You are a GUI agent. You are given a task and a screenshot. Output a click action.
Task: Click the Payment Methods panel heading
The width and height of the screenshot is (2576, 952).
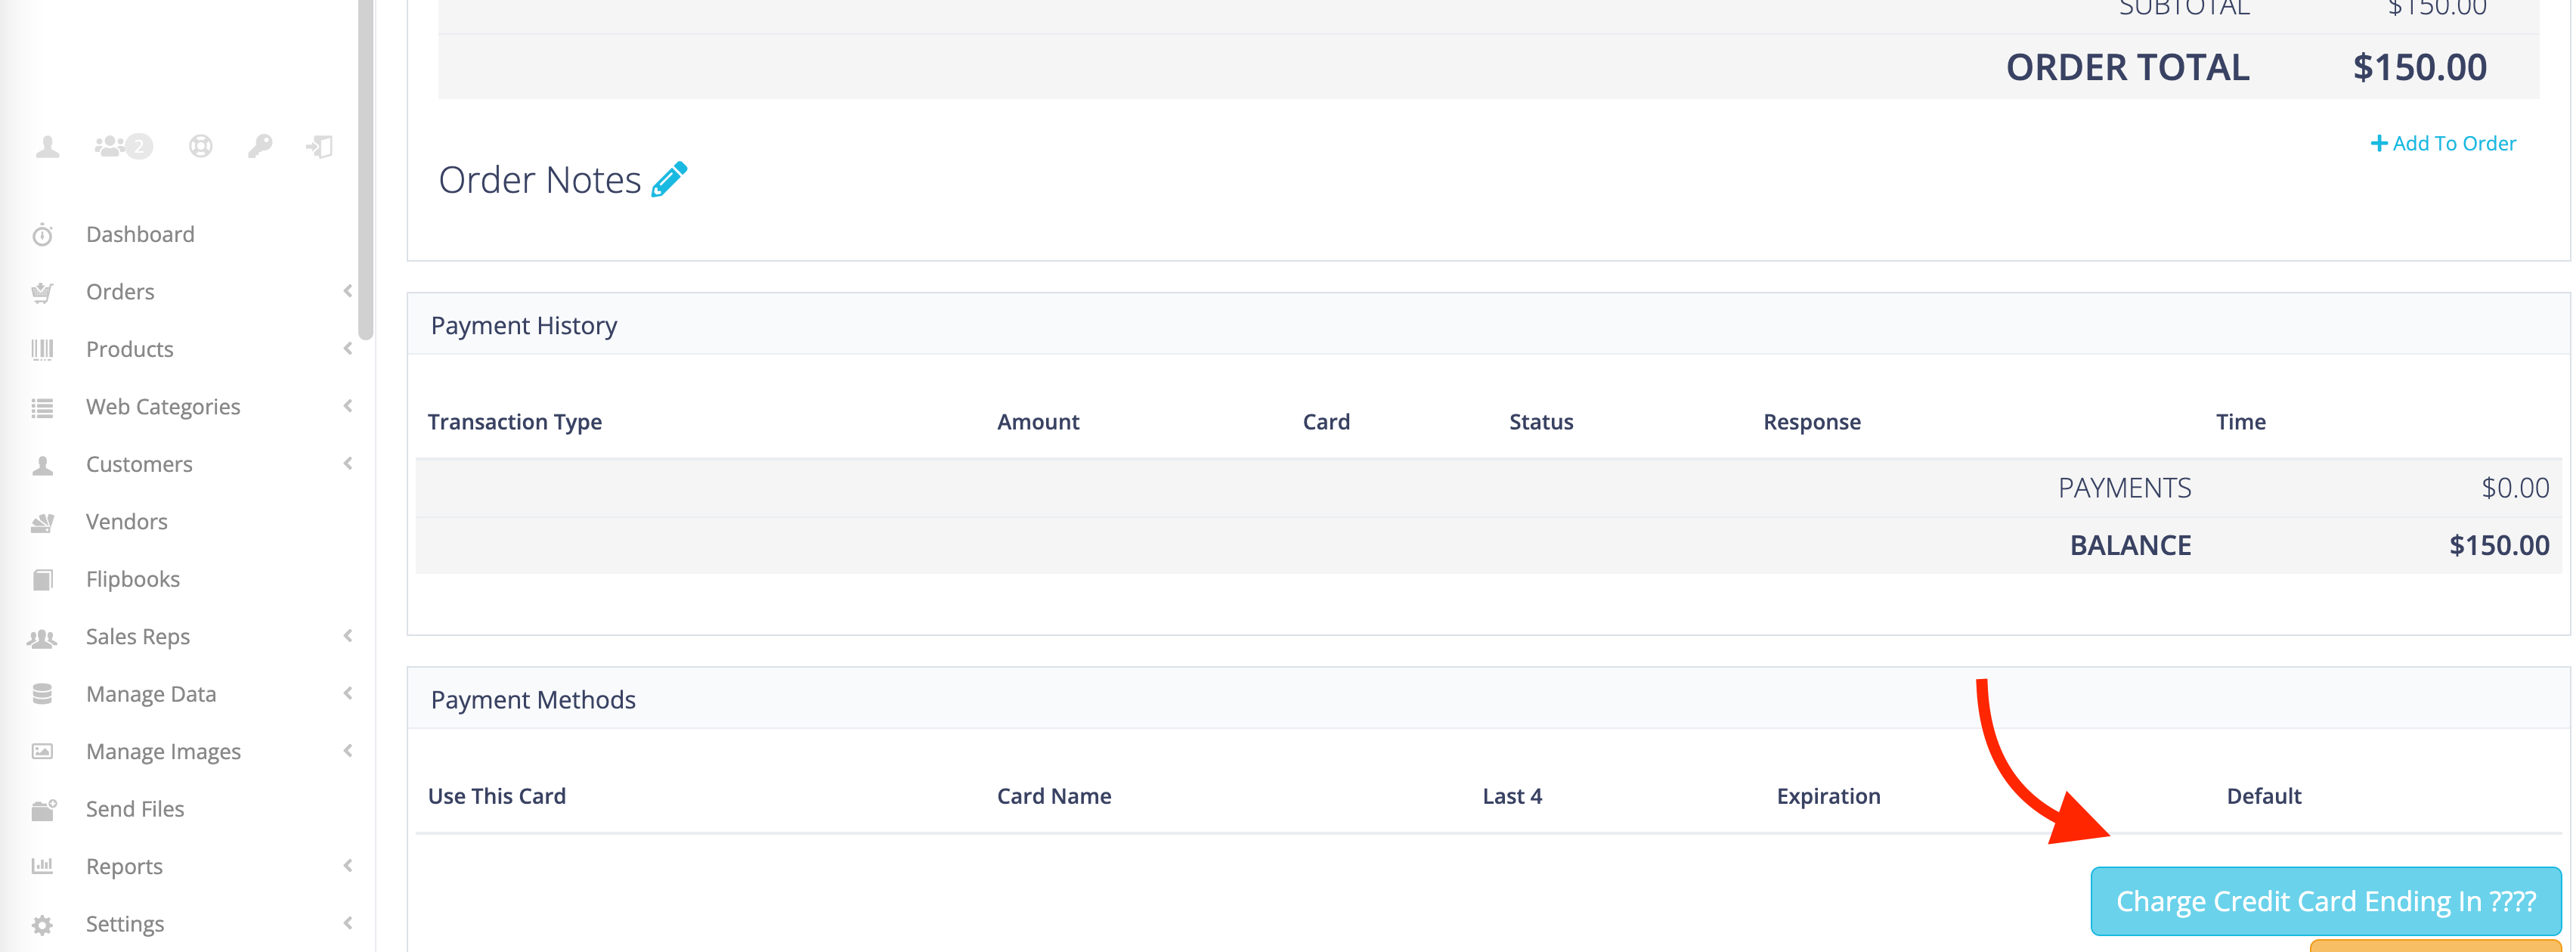point(533,699)
